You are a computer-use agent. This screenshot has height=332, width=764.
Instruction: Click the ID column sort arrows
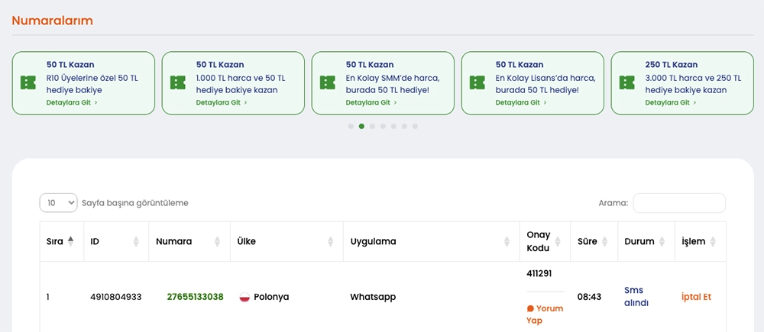pyautogui.click(x=136, y=242)
